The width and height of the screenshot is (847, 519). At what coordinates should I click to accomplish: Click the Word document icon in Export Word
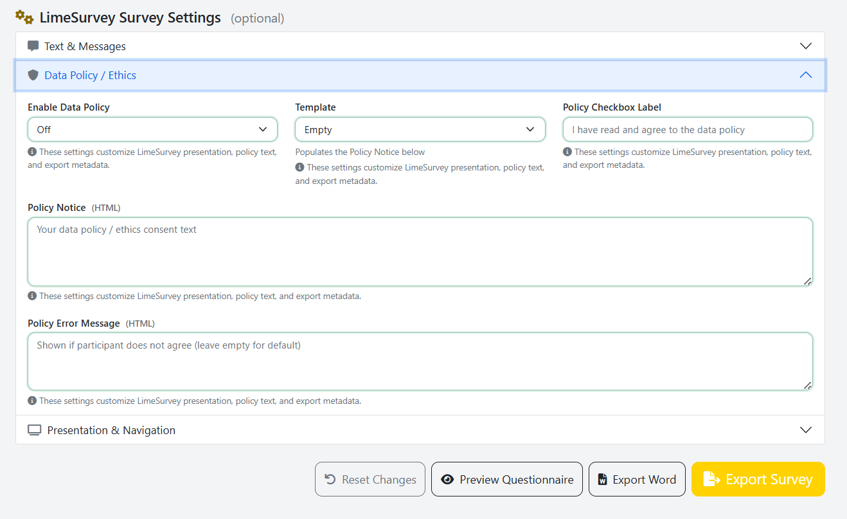[x=603, y=479]
